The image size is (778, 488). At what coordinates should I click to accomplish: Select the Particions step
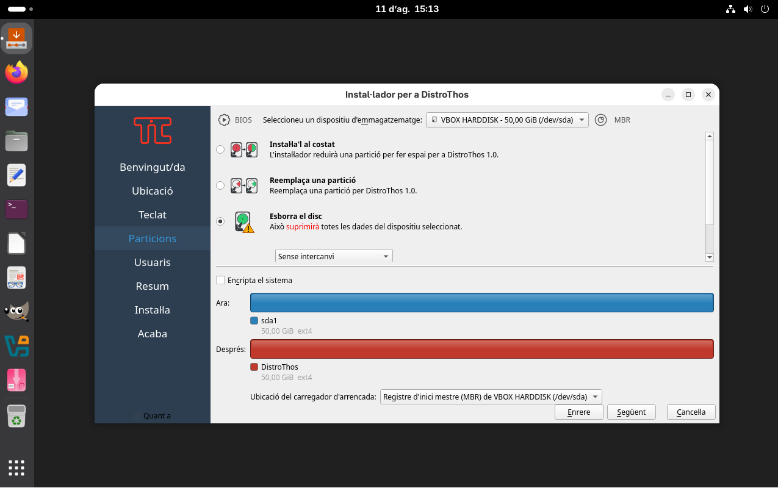[153, 239]
